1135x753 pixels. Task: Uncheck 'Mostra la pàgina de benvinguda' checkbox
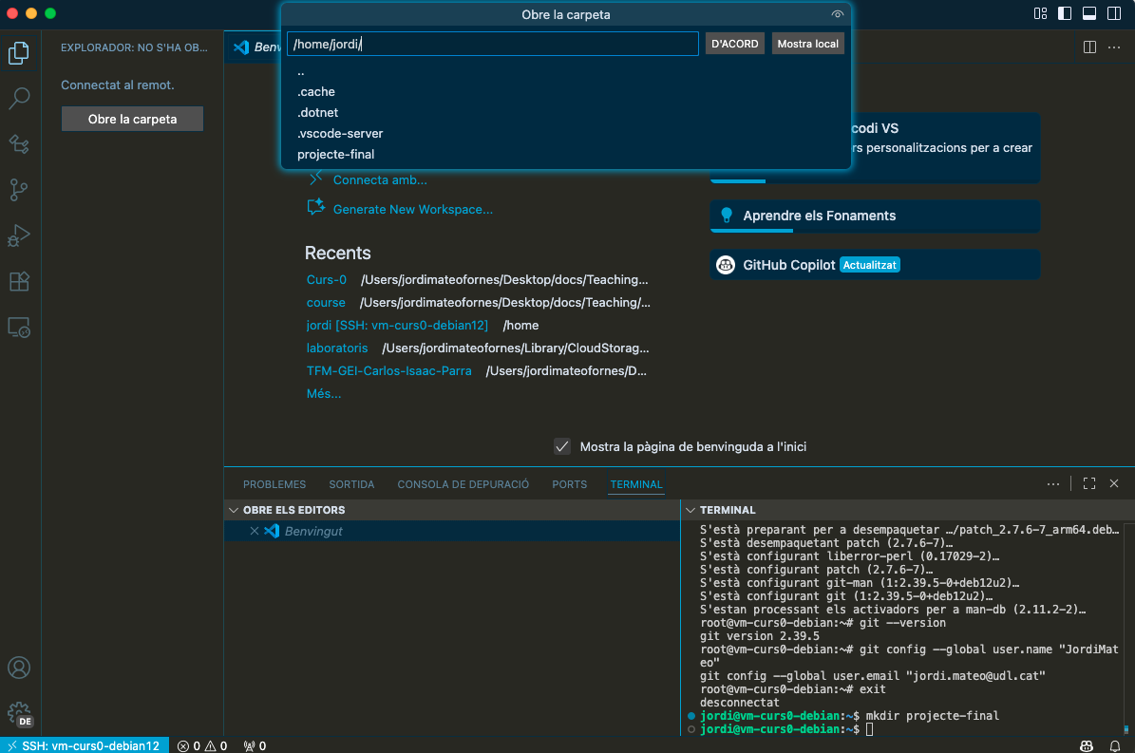561,446
